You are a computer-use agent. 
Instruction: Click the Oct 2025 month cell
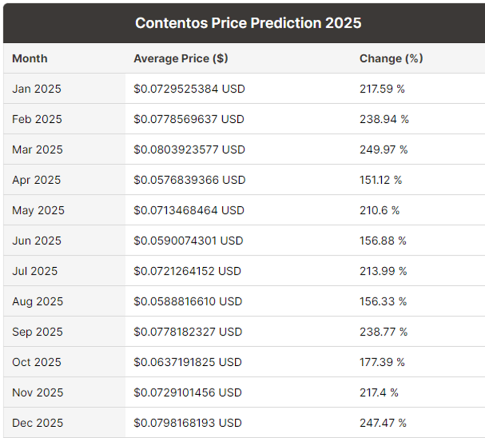36,362
